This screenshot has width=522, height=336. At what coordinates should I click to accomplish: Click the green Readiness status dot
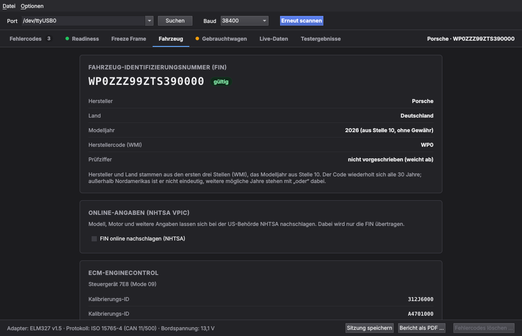[x=67, y=38]
